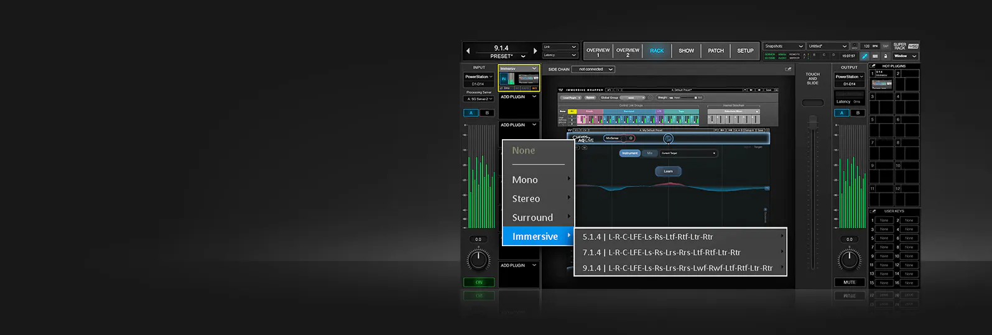The width and height of the screenshot is (992, 335).
Task: Adjust the input gain knob
Action: 478,259
